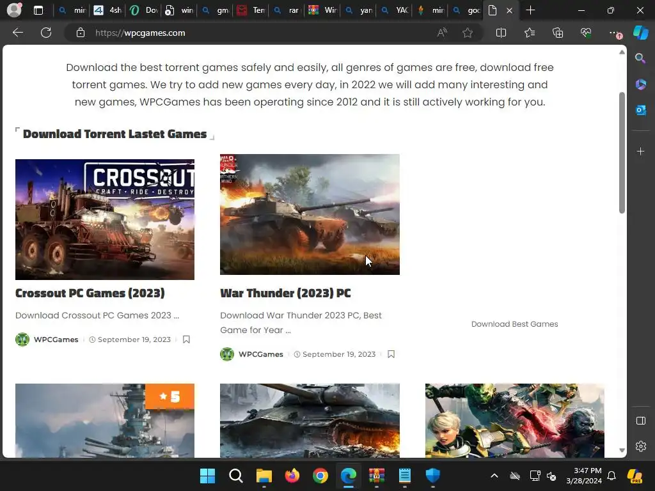
Task: Open War Thunder game thumbnail
Action: pos(310,214)
